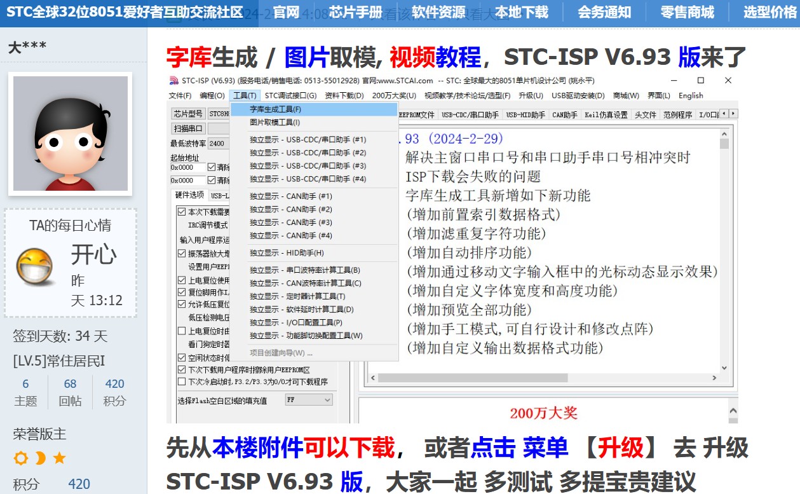800x494 pixels.
Task: Toggle the 复位脚用作I/O checkbox
Action: click(182, 292)
